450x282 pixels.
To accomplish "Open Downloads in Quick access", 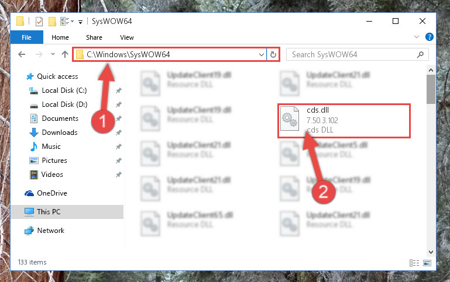I will (60, 133).
